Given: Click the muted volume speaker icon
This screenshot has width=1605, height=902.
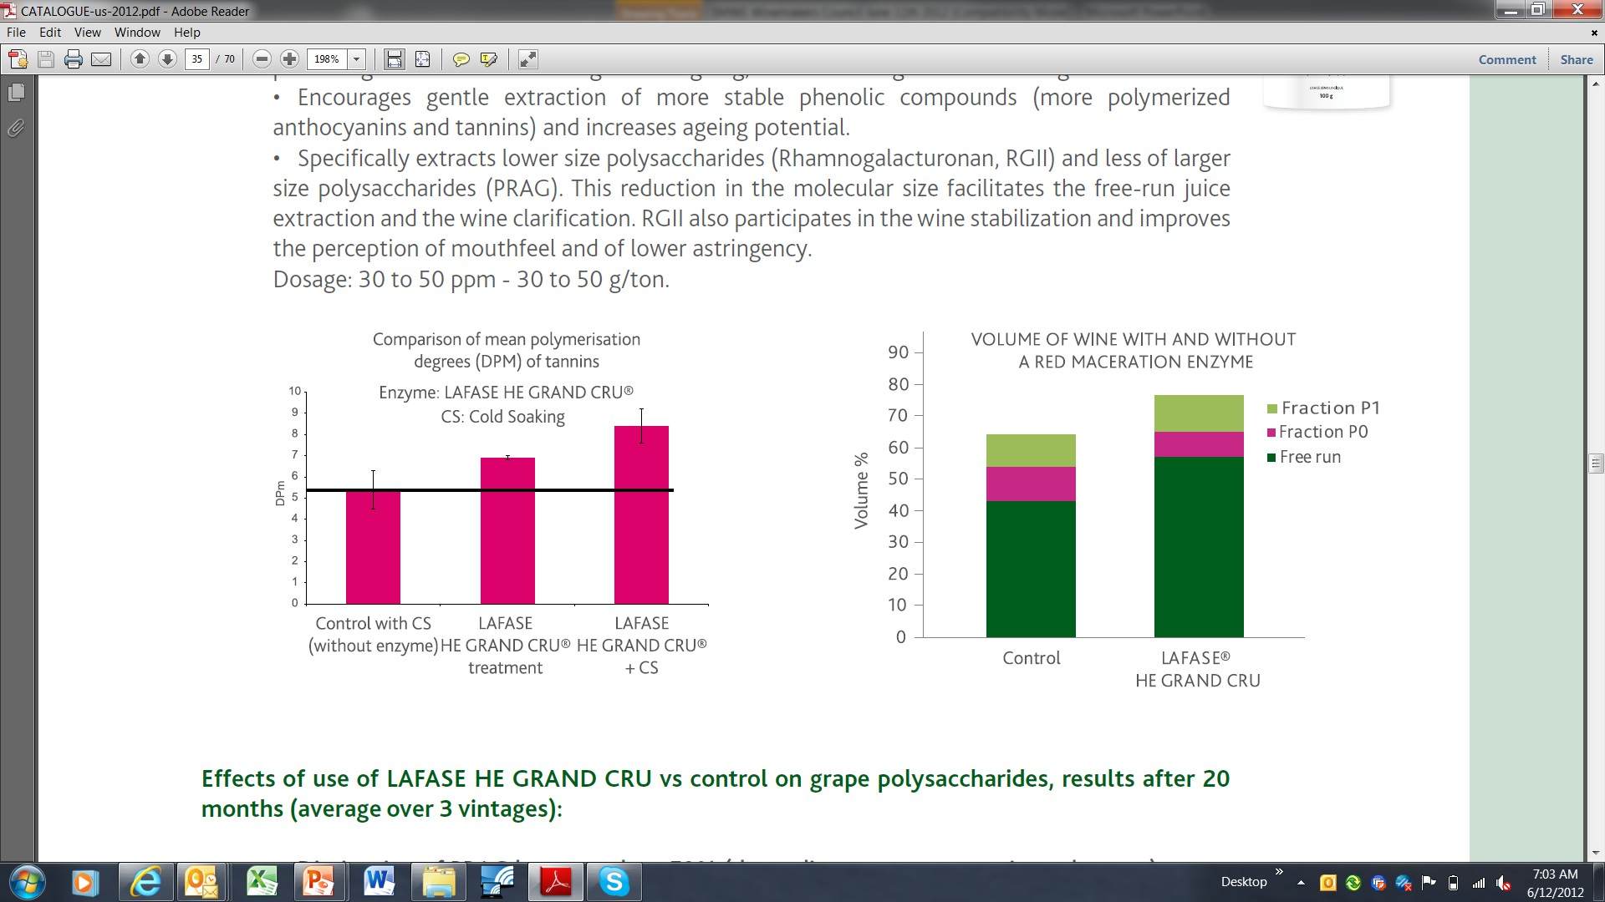Looking at the screenshot, I should pyautogui.click(x=1504, y=883).
